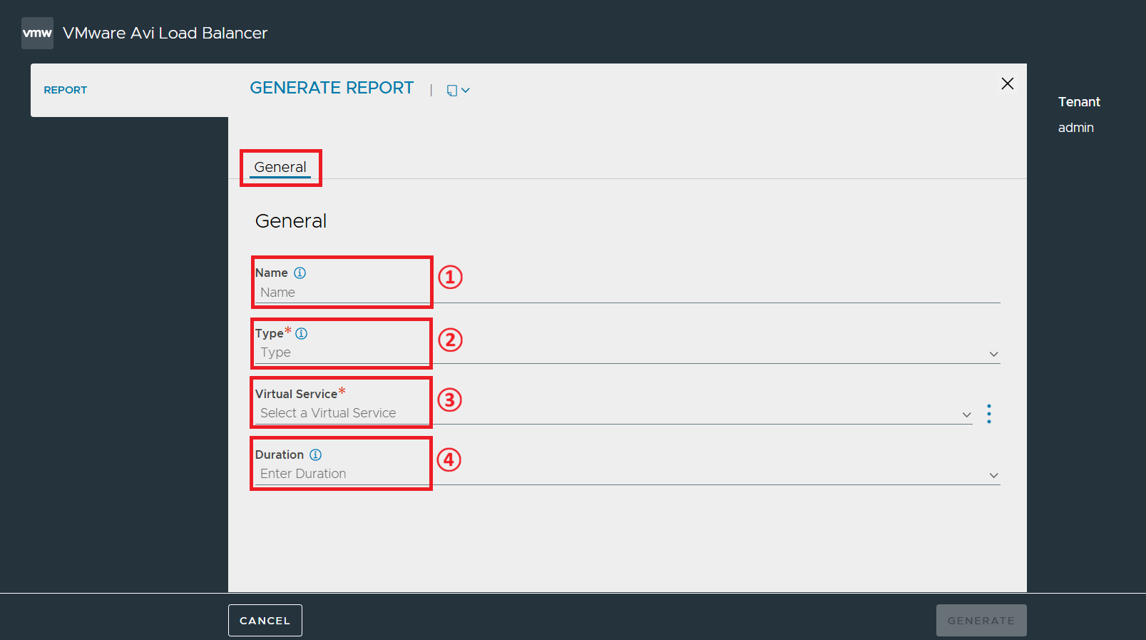Image resolution: width=1146 pixels, height=640 pixels.
Task: Expand the Type dropdown arrow
Action: 994,354
